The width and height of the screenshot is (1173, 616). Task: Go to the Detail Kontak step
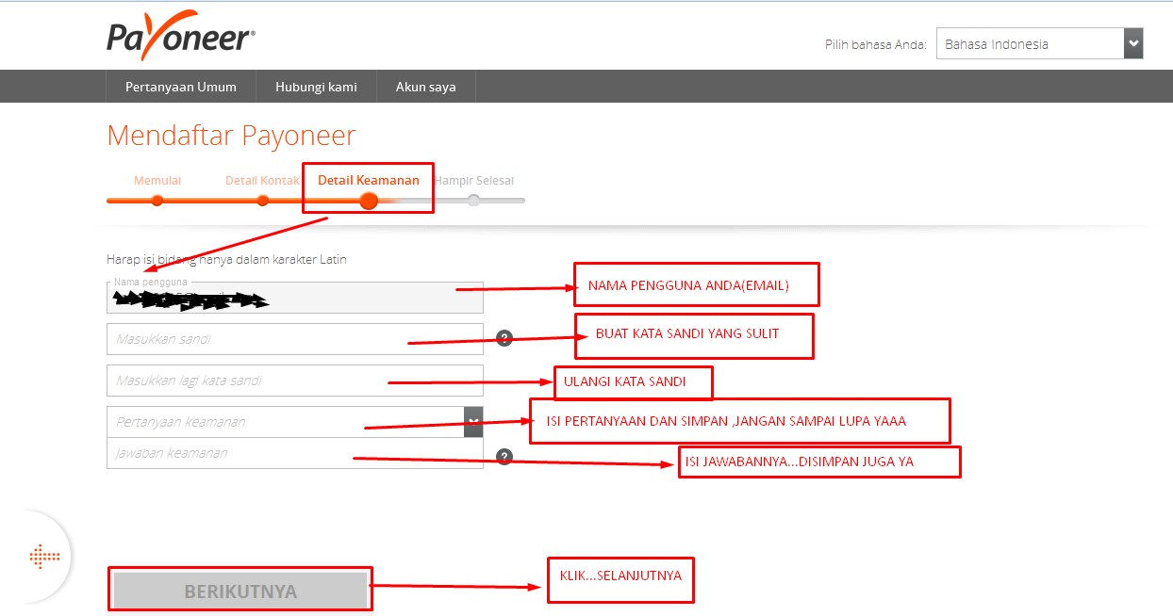click(262, 180)
